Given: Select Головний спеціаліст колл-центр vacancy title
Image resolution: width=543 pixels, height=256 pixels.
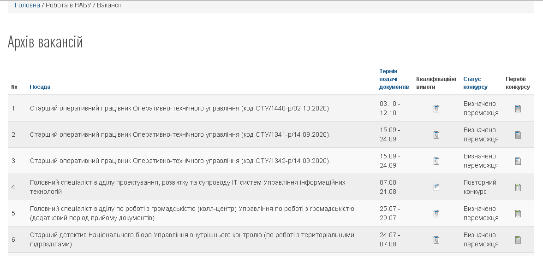Looking at the screenshot, I should pos(192,213).
